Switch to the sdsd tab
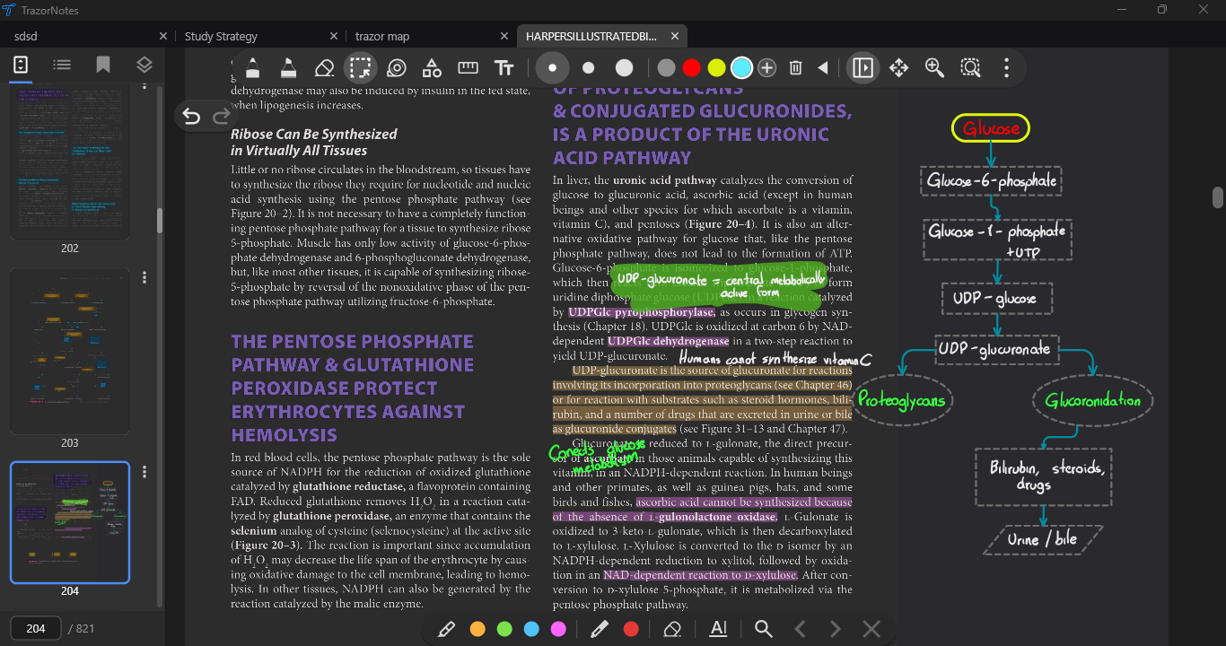This screenshot has height=646, width=1226. pyautogui.click(x=86, y=36)
